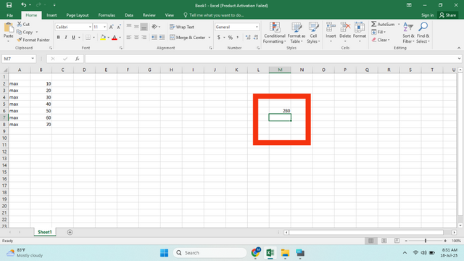The height and width of the screenshot is (261, 464).
Task: Click the Delete cells button
Action: click(x=345, y=31)
